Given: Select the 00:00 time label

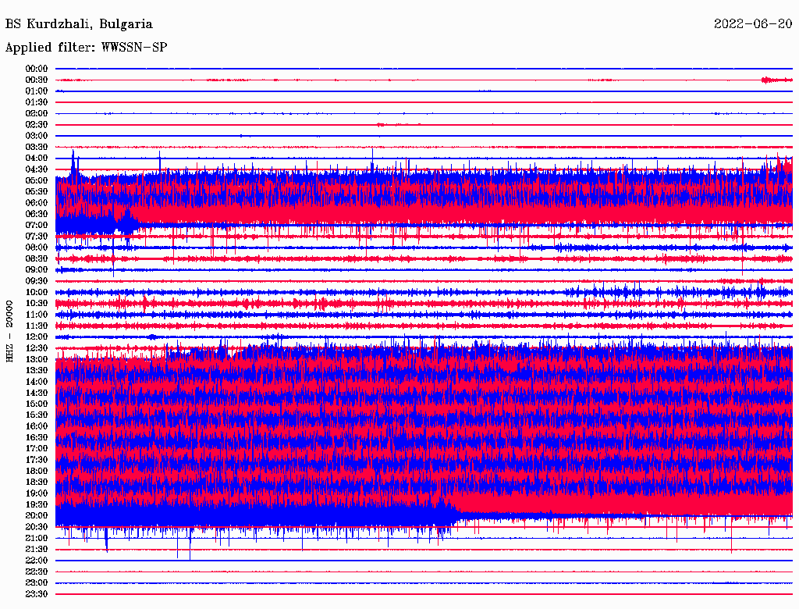Looking at the screenshot, I should 37,69.
